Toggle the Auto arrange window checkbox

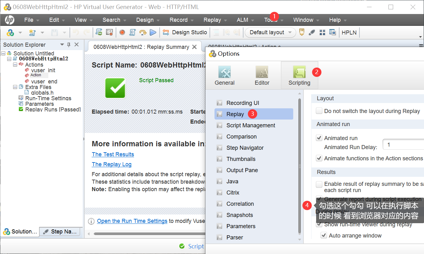(x=324, y=235)
